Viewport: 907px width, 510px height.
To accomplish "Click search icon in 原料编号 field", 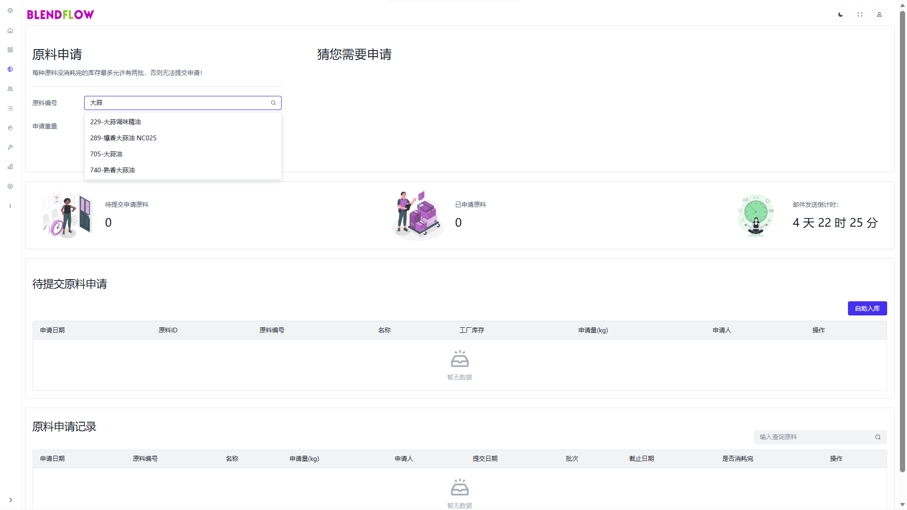I will tap(273, 103).
